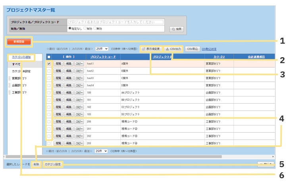
Task: Click the 新規登録 button
Action: (x=18, y=41)
